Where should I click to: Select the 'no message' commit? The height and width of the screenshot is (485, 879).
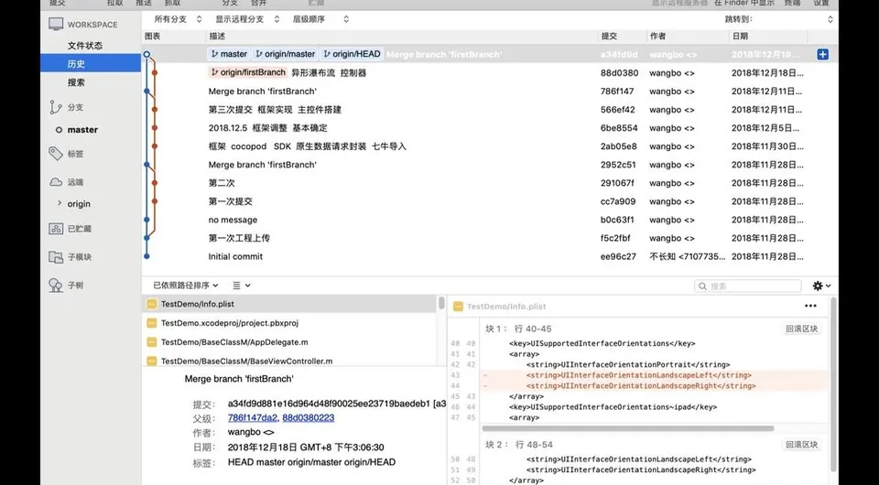[x=490, y=221]
